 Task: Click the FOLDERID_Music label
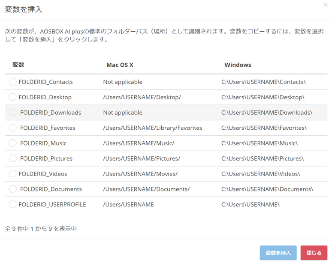click(43, 143)
